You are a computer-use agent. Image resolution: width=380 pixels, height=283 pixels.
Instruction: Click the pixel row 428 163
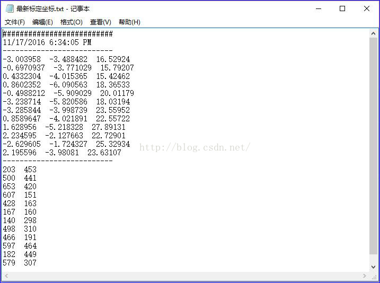pos(20,204)
